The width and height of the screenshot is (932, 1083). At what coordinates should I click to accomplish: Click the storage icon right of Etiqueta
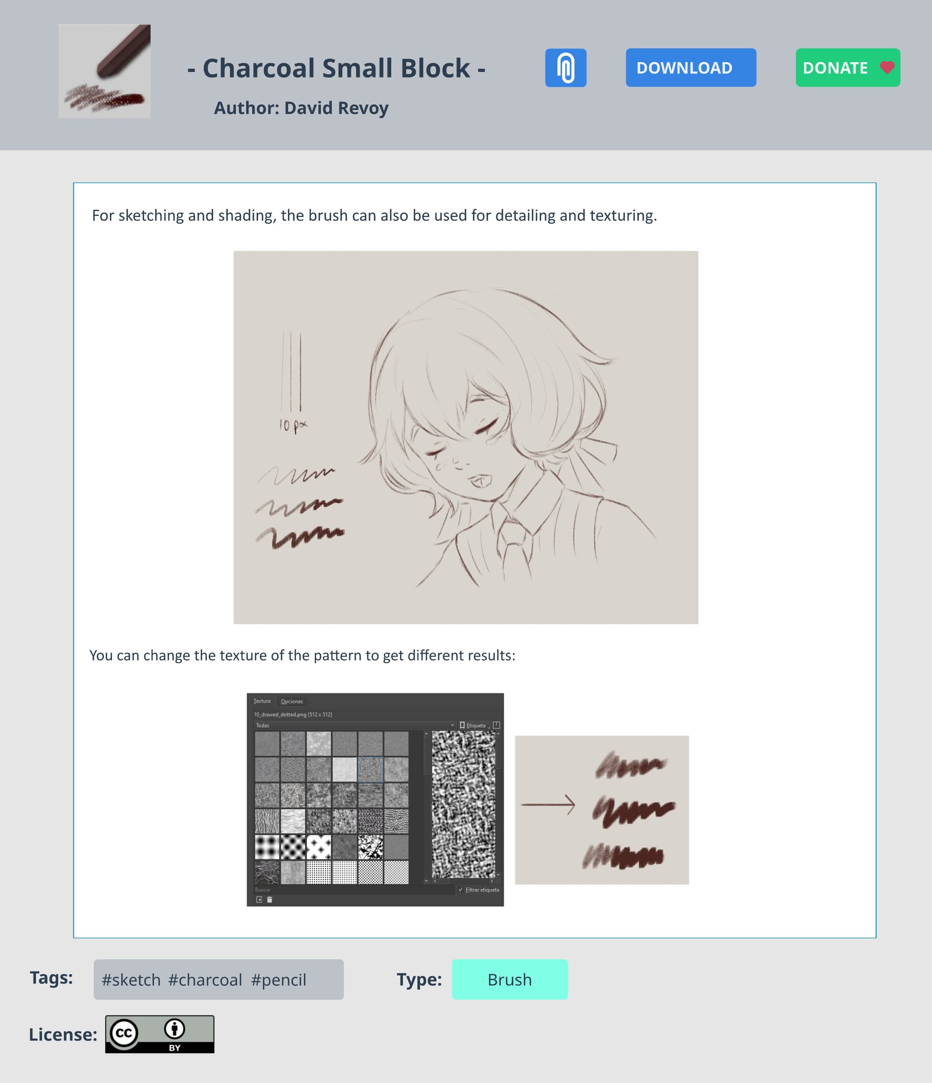497,725
